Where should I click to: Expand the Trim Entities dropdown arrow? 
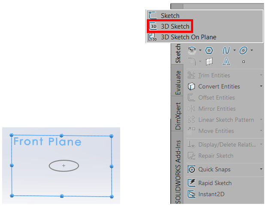click(x=261, y=75)
